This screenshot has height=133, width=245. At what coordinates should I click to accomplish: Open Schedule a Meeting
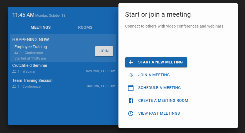[x=159, y=88]
